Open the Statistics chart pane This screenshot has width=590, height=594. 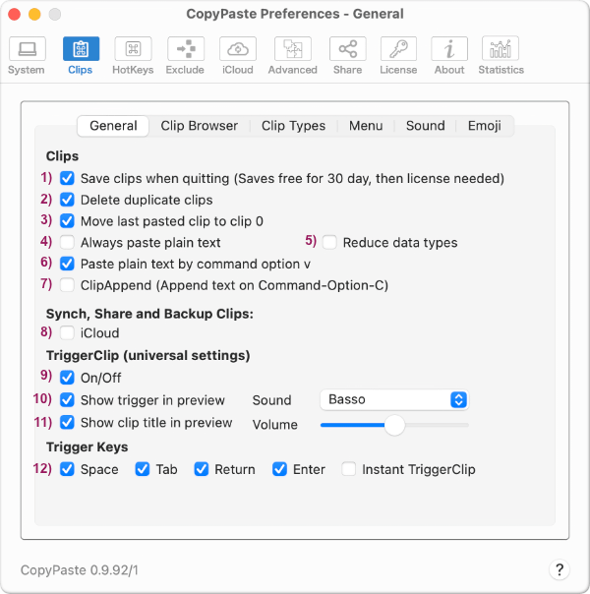501,55
